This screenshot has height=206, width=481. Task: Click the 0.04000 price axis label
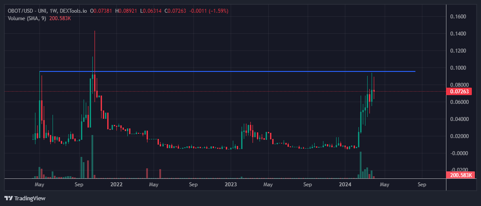(460, 119)
